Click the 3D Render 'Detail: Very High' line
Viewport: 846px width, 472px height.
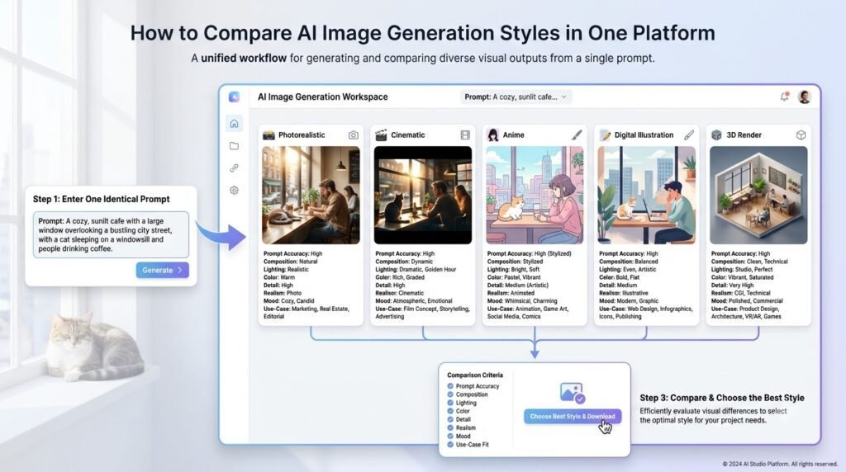coord(734,285)
